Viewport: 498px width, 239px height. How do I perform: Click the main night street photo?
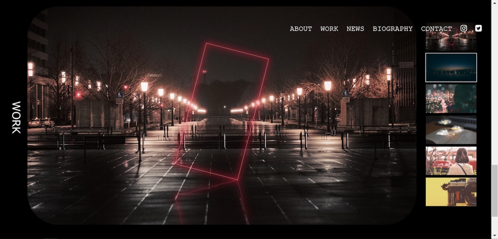pos(222,115)
